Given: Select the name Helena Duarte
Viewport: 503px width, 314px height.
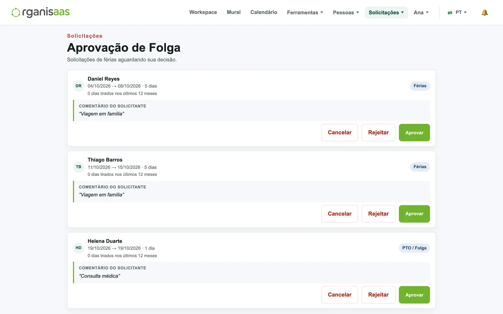Looking at the screenshot, I should tap(105, 241).
